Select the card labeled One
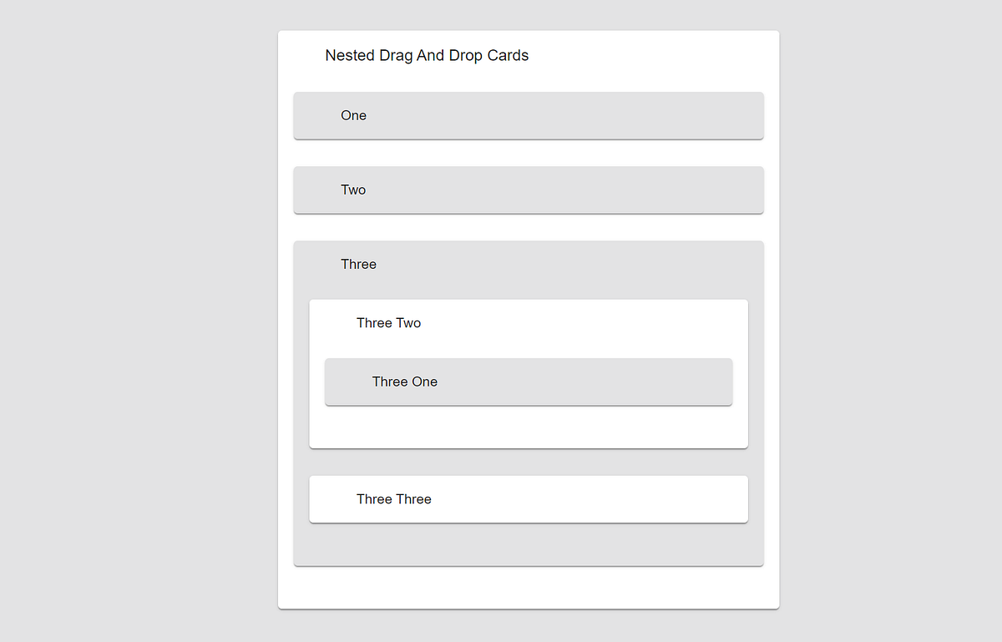This screenshot has width=1002, height=642. click(x=528, y=115)
